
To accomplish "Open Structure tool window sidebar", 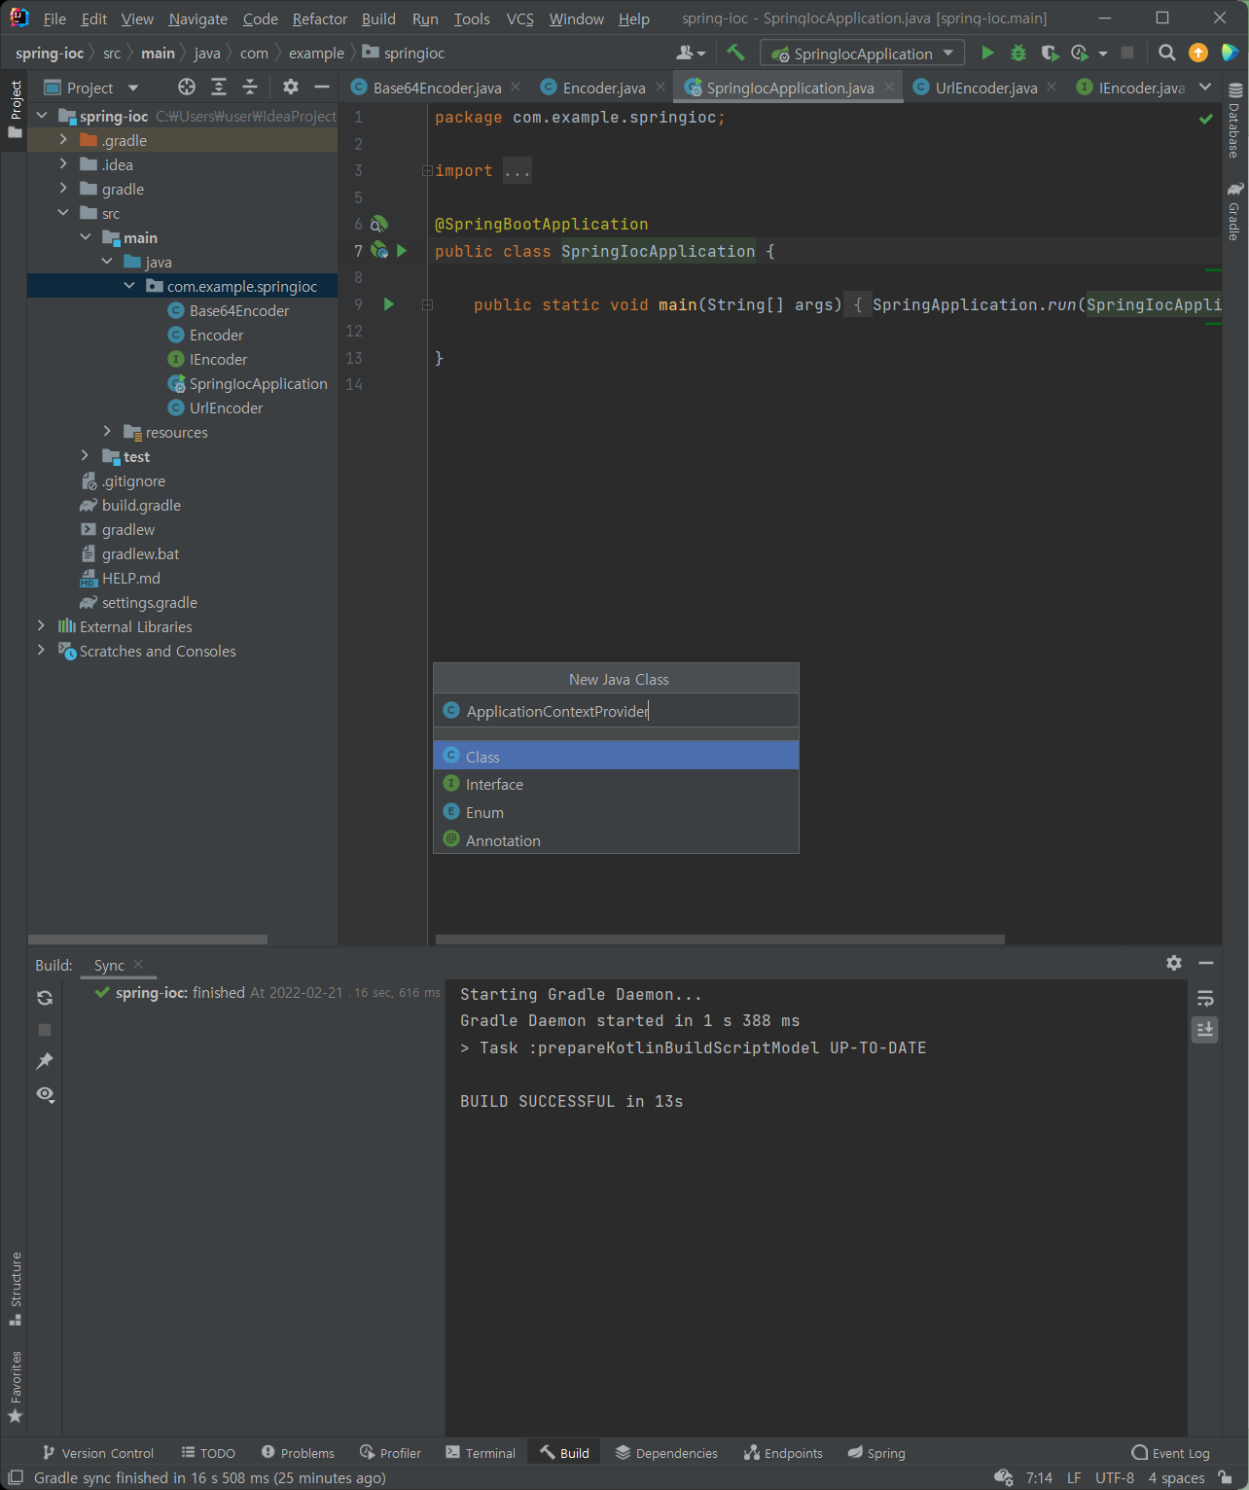I will click(x=15, y=1288).
